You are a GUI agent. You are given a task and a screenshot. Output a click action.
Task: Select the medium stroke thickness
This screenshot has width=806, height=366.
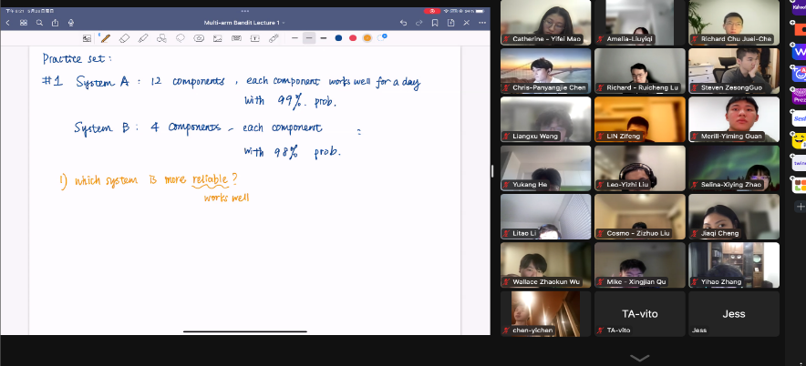[x=309, y=38]
